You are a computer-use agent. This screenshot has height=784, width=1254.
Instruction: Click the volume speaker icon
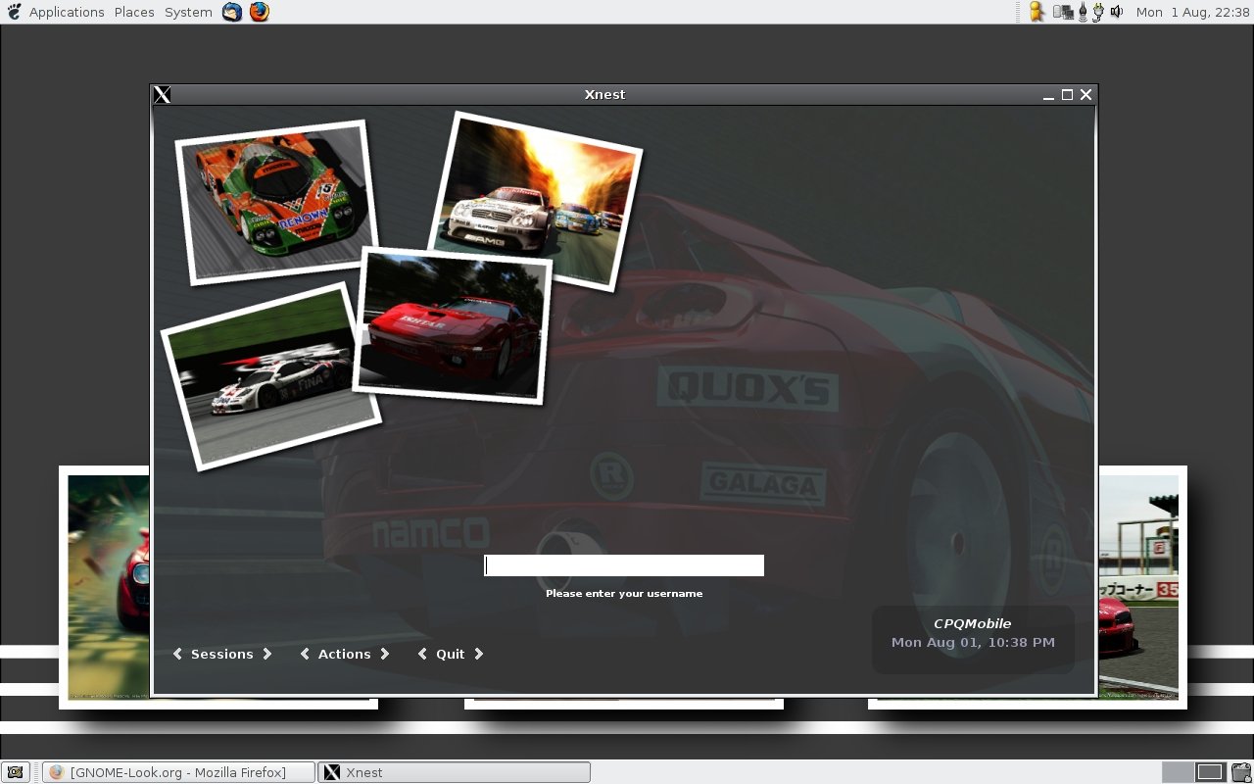[1116, 12]
